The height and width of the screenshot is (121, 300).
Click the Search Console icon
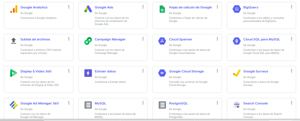coord(236,105)
